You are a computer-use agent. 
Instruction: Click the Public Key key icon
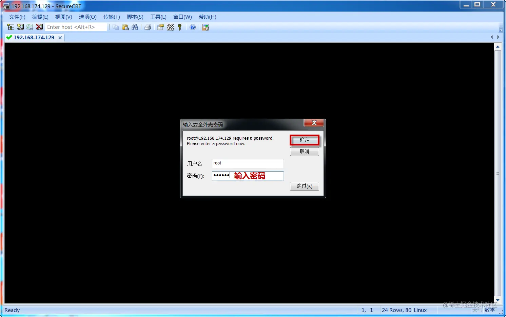pyautogui.click(x=180, y=27)
